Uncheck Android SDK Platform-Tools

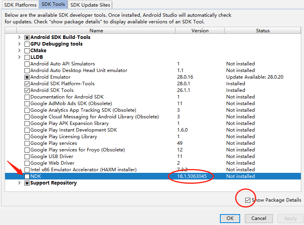point(27,84)
